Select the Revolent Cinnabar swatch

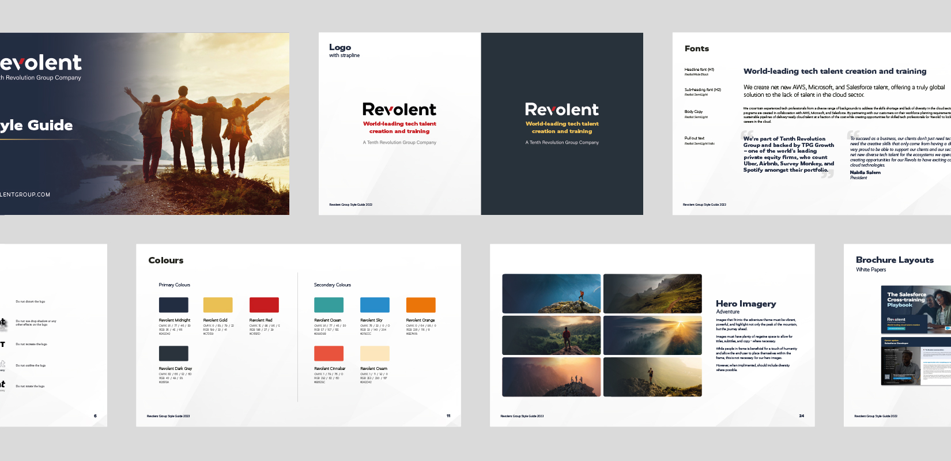tap(329, 353)
